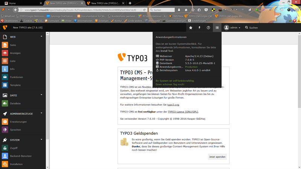Click the browser reload button
Screen dimensions: 301x169
click(144, 10)
